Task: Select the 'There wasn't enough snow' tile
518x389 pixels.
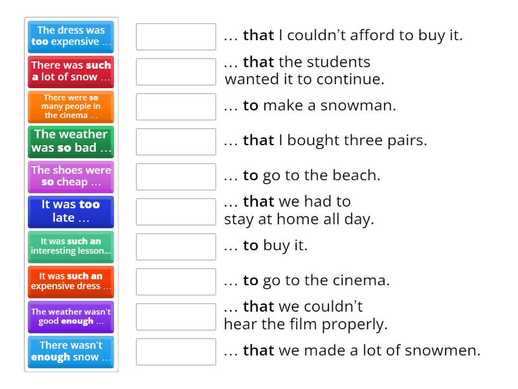Action: 71,351
